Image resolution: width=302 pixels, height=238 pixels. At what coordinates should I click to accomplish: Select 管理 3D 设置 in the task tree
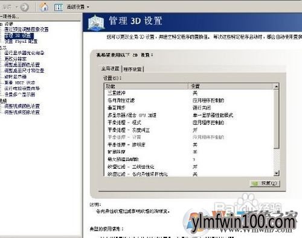pyautogui.click(x=19, y=36)
